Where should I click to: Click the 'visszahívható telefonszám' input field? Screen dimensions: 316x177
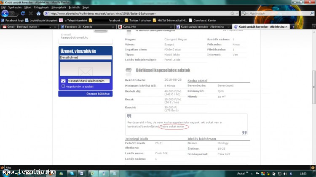point(88,81)
